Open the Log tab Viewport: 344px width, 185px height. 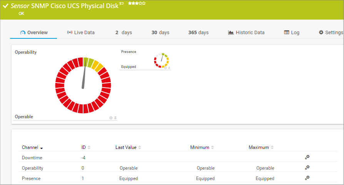[291, 33]
